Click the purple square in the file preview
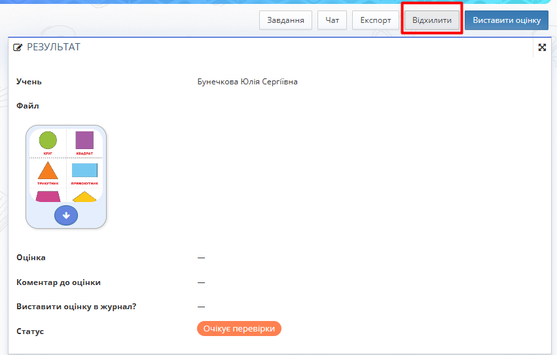Image resolution: width=557 pixels, height=355 pixels. 84,140
